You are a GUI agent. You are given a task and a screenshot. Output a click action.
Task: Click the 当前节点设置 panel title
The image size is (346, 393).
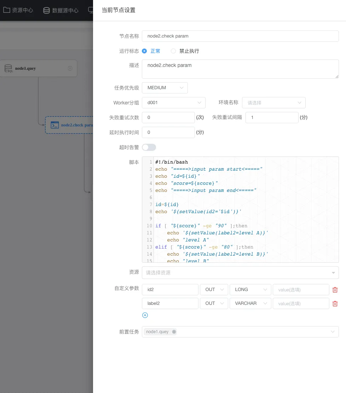pos(119,10)
